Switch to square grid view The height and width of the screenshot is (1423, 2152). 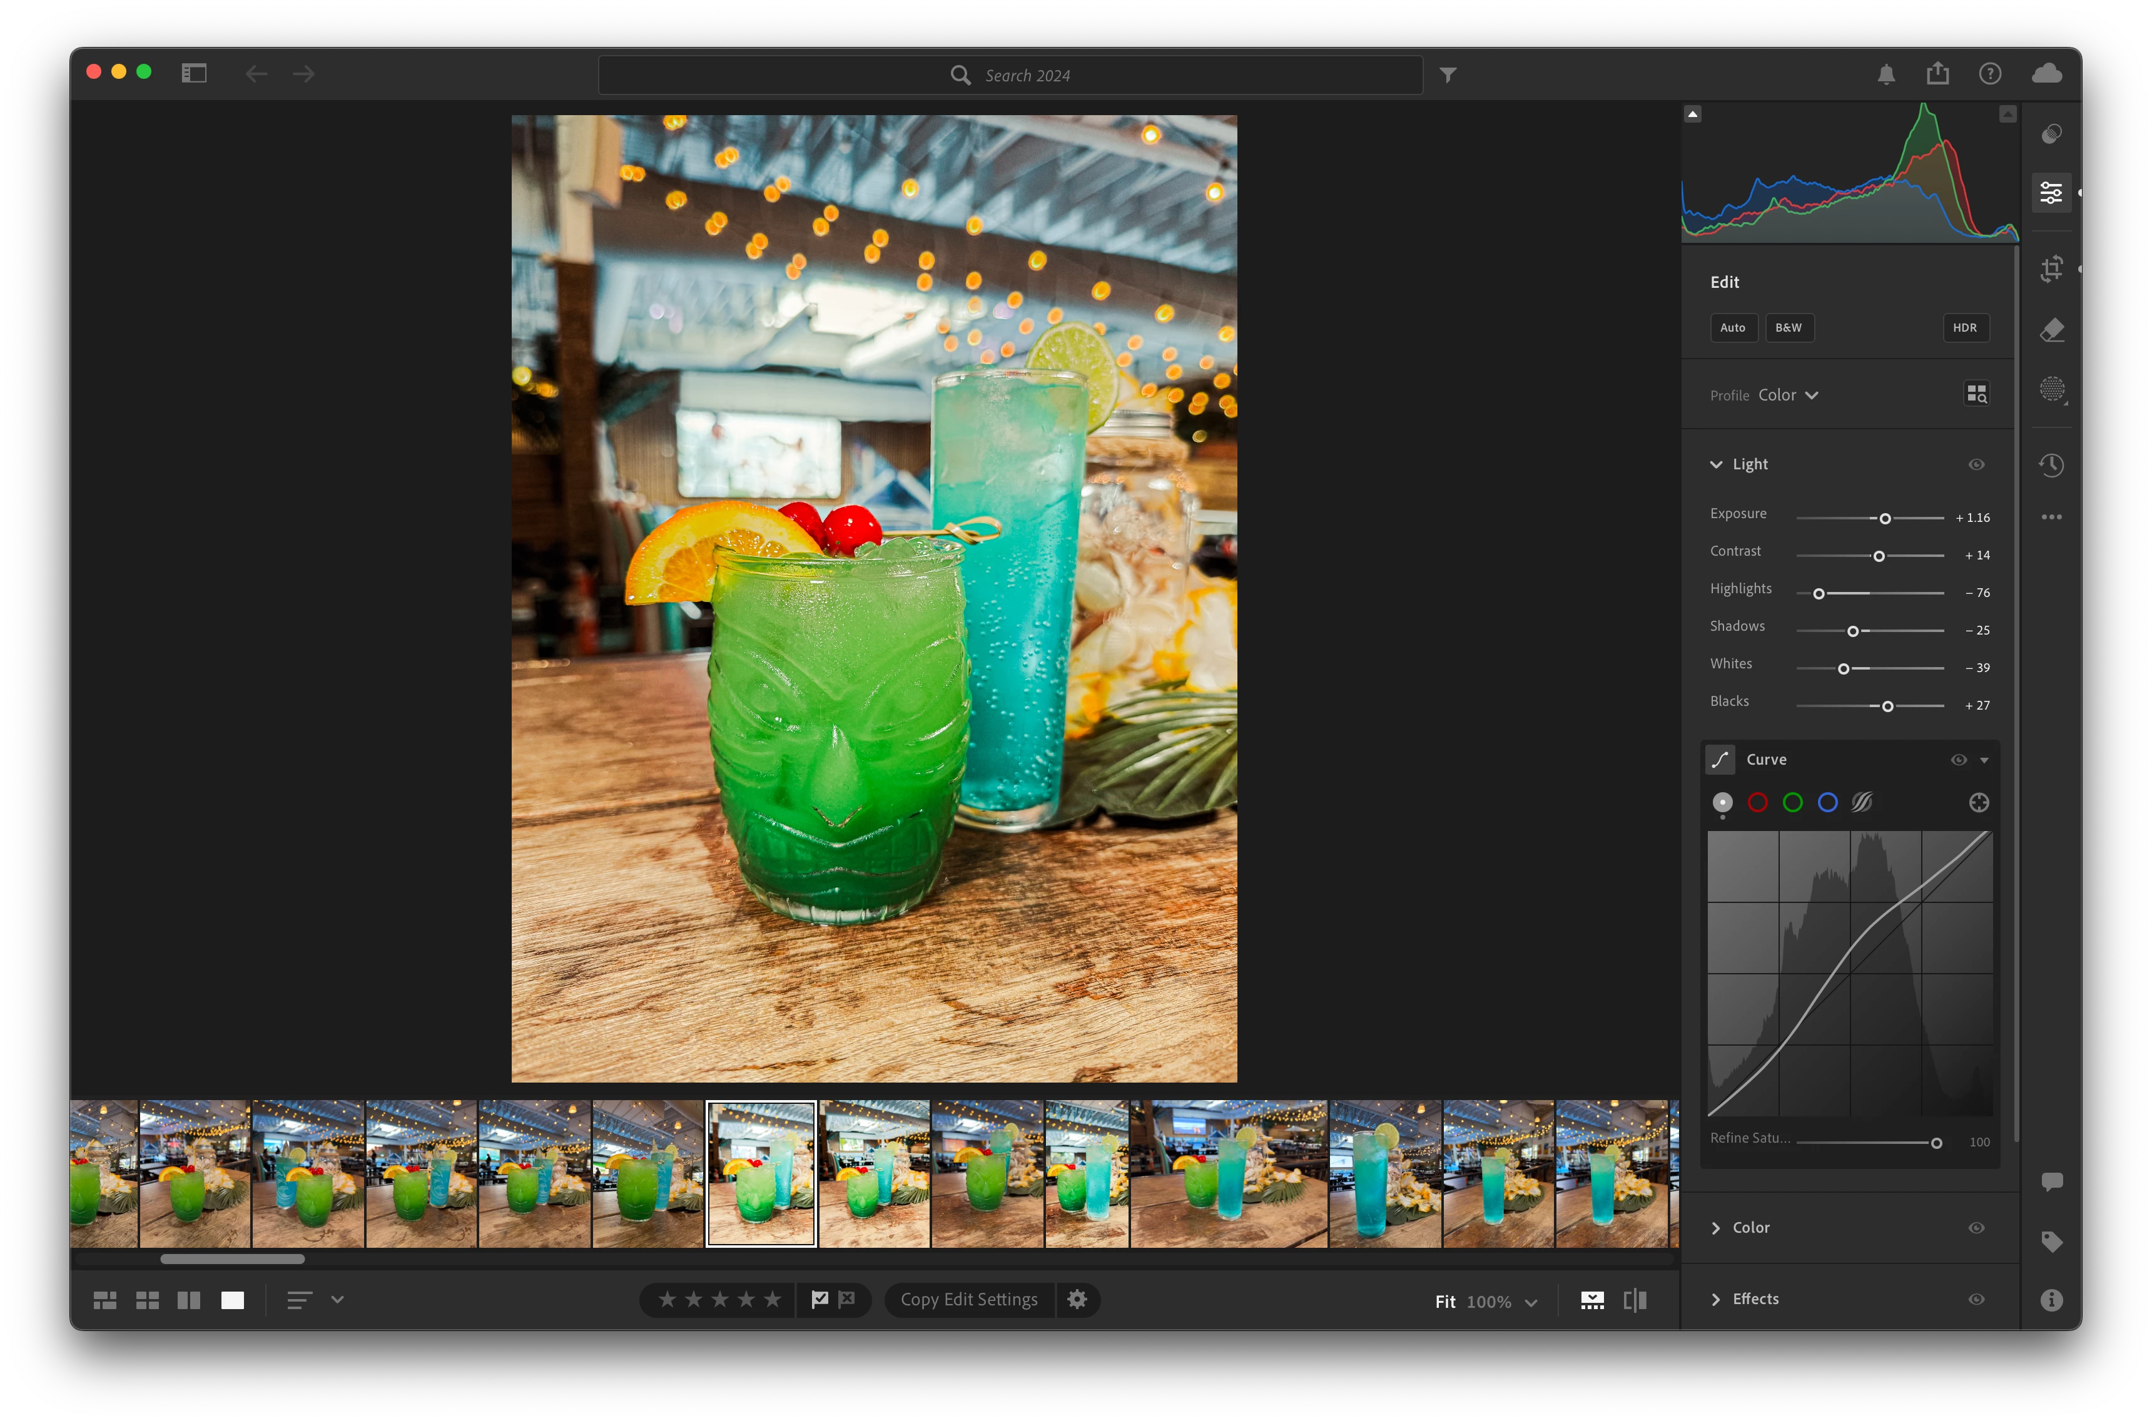tap(147, 1300)
